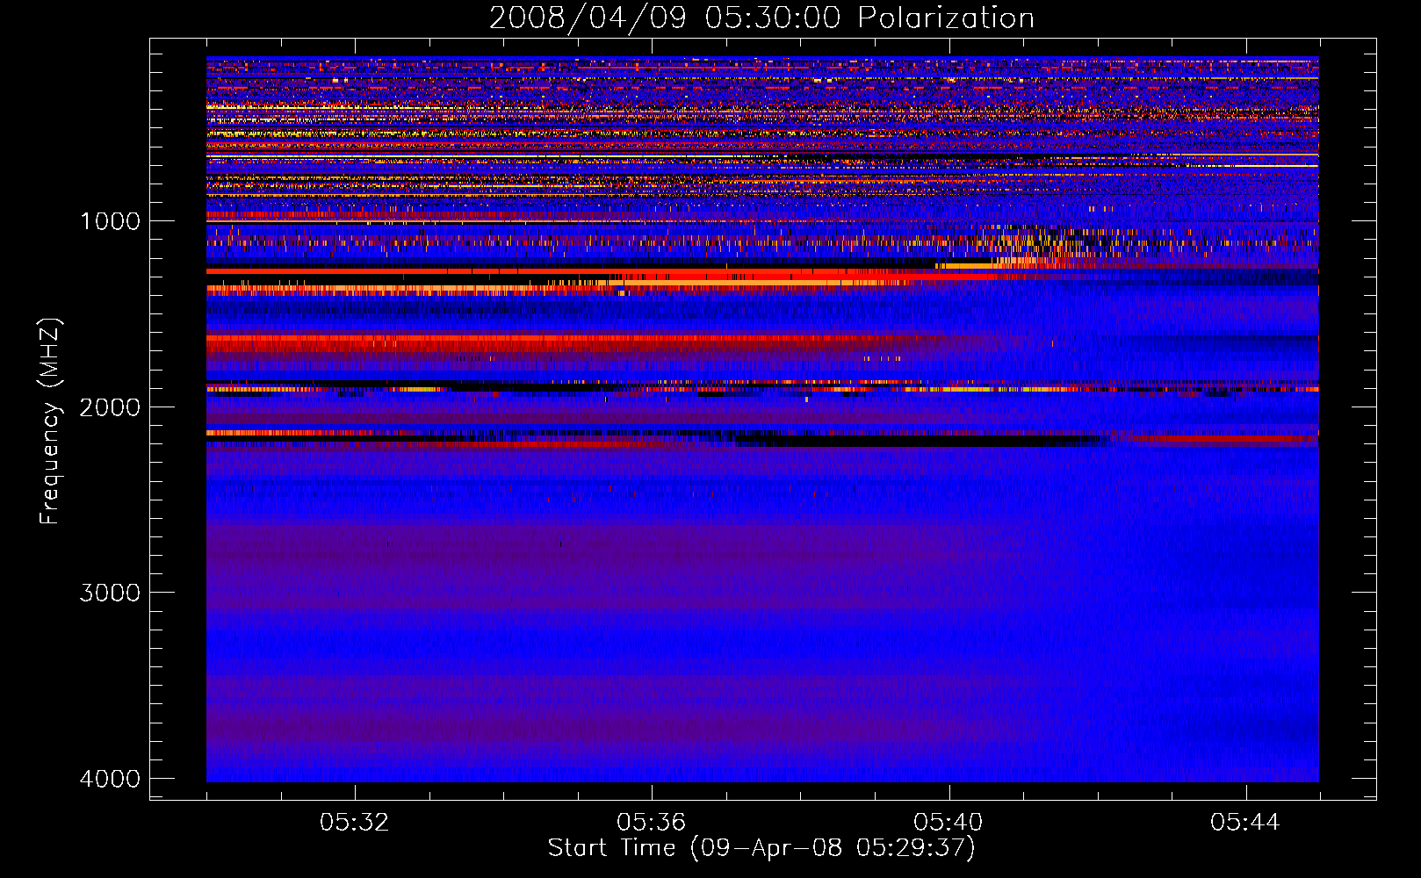
Task: Select the 2000 frequency tick label
Action: [x=110, y=407]
